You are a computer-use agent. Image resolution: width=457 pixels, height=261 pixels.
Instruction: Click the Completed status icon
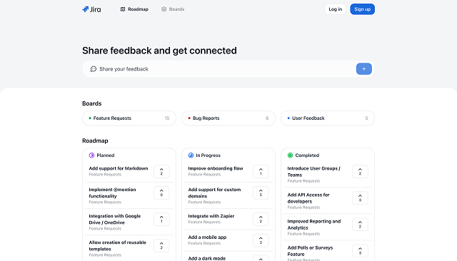[x=290, y=155]
